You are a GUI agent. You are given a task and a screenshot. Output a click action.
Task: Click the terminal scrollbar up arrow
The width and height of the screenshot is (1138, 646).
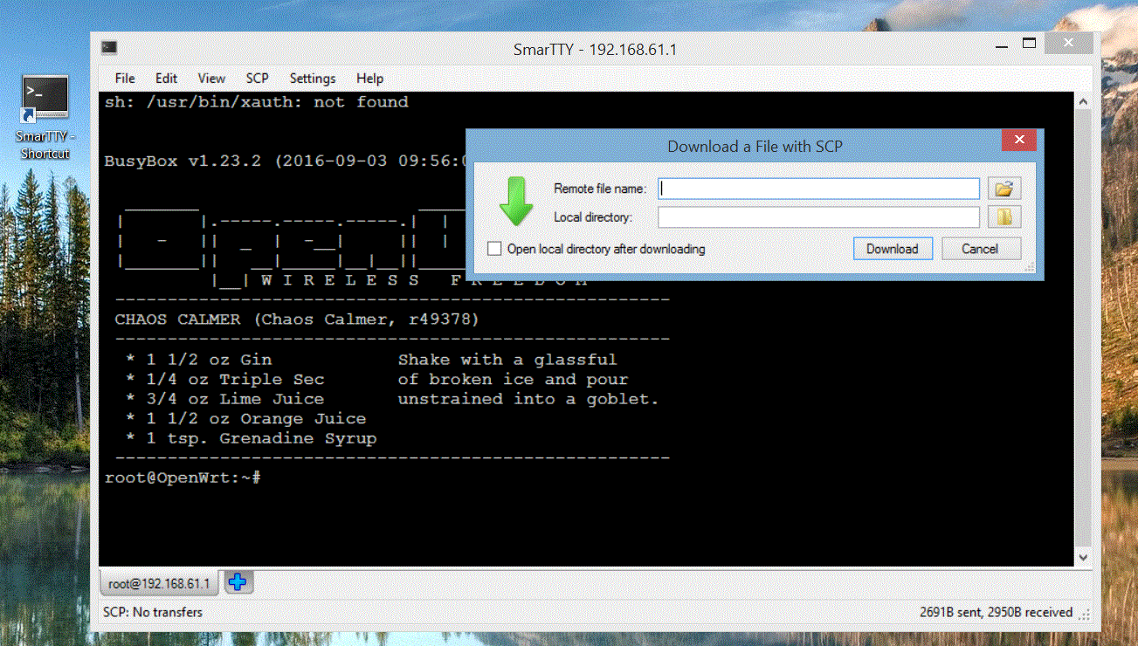(1083, 101)
